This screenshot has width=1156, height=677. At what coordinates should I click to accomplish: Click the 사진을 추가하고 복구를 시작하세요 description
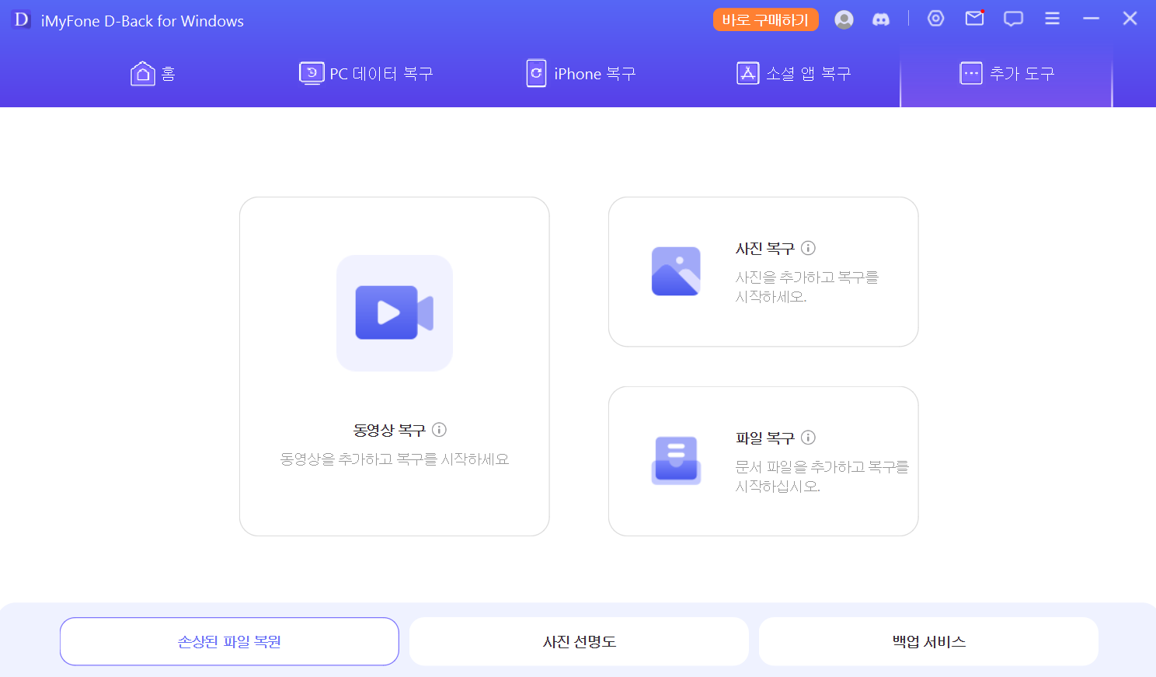tap(807, 287)
